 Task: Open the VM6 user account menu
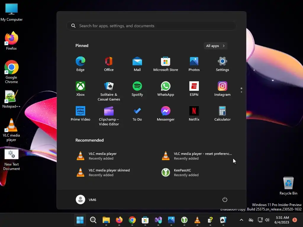coord(86,200)
